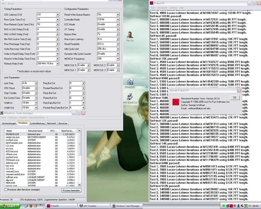This screenshot has height=209, width=261.
Task: Sort processes by Benutzername column header
Action: pyautogui.click(x=37, y=131)
